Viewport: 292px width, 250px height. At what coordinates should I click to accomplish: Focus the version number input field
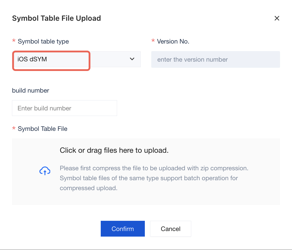coord(215,59)
